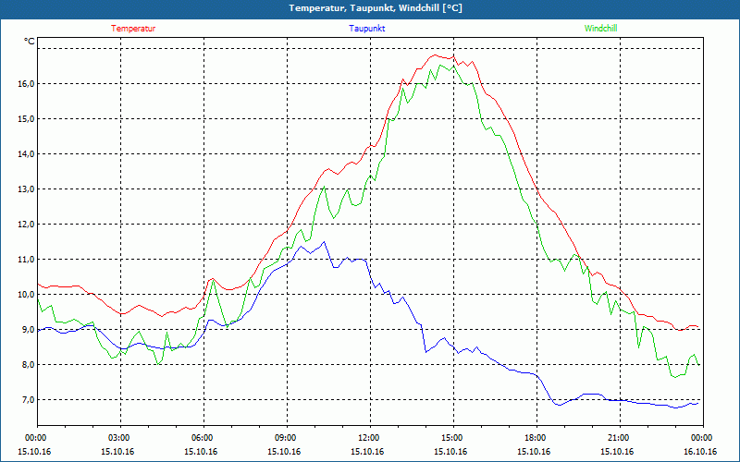Image resolution: width=740 pixels, height=462 pixels.
Task: Click the 9,0 y-axis value
Action: pos(29,330)
